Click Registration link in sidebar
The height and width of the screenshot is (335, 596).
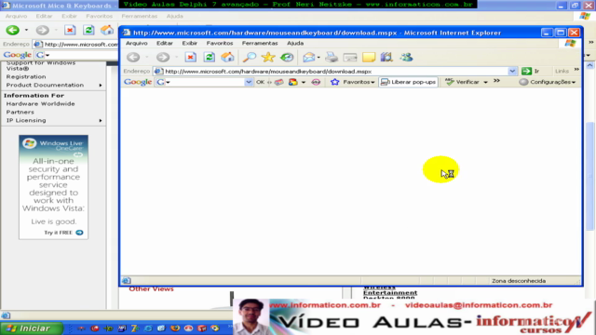click(26, 76)
